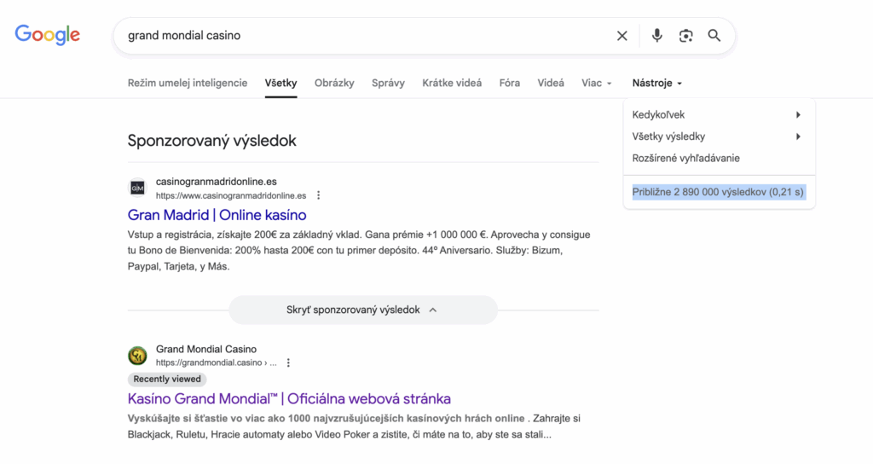873x464 pixels.
Task: Open the Viac dropdown menu
Action: (x=597, y=83)
